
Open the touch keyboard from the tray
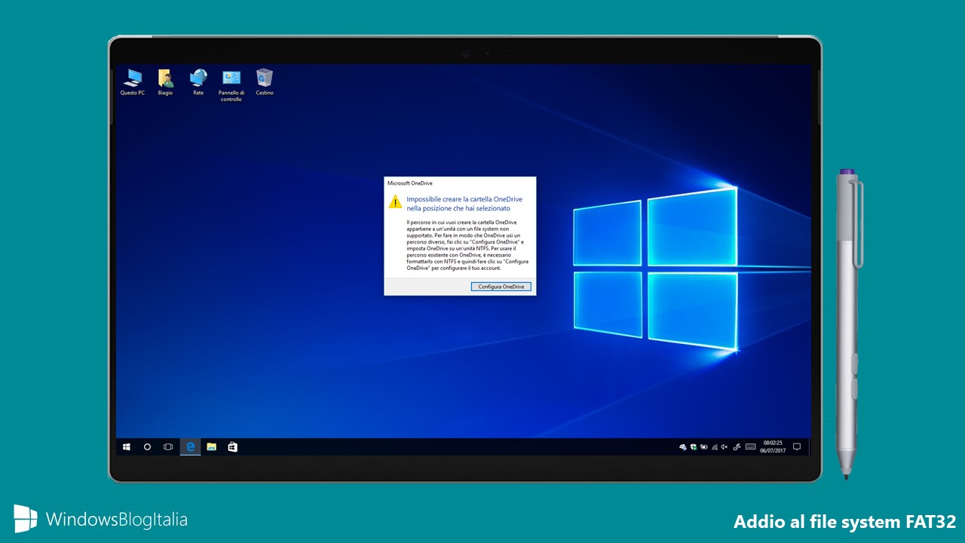pyautogui.click(x=751, y=447)
